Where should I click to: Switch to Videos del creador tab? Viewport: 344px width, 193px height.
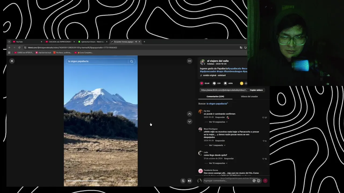click(249, 96)
